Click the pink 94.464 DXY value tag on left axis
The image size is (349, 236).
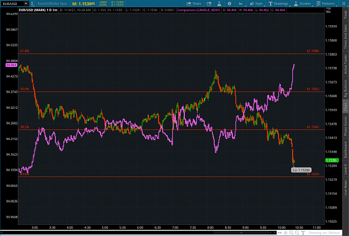[x=11, y=65]
